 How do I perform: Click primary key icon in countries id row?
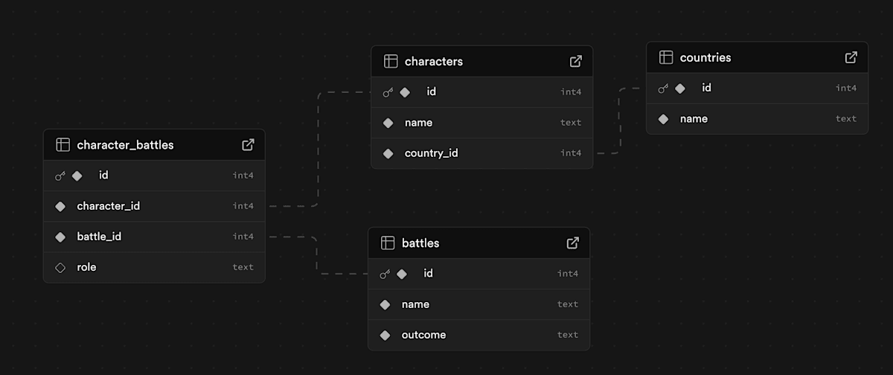[663, 89]
